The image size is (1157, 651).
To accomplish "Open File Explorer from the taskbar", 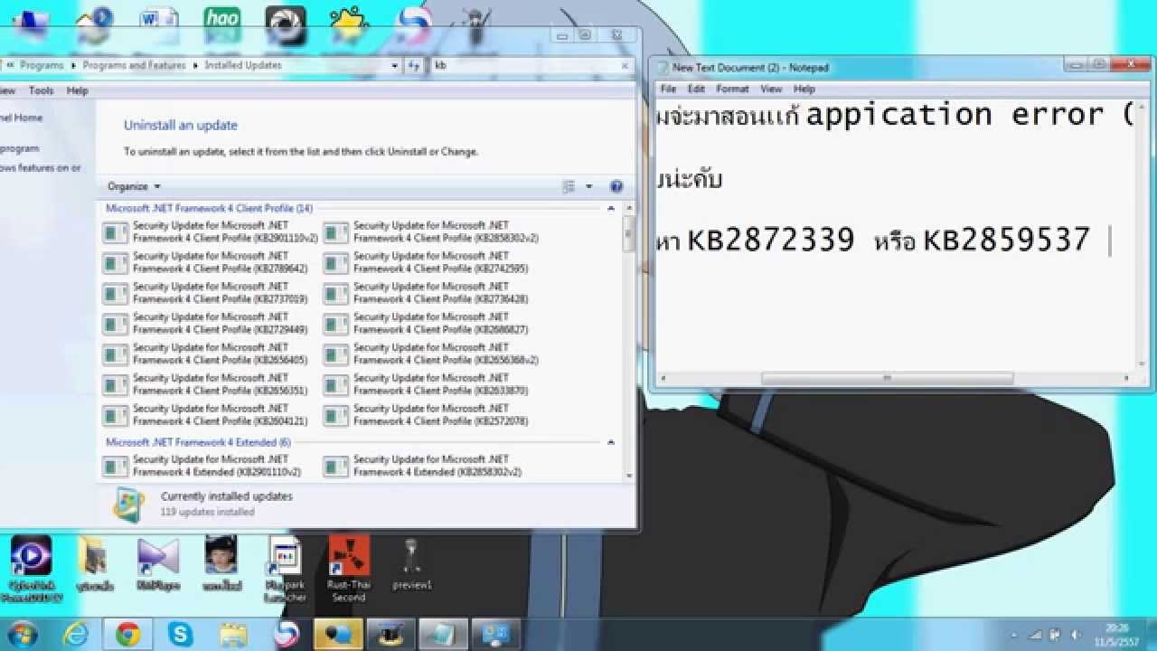I will 233,635.
